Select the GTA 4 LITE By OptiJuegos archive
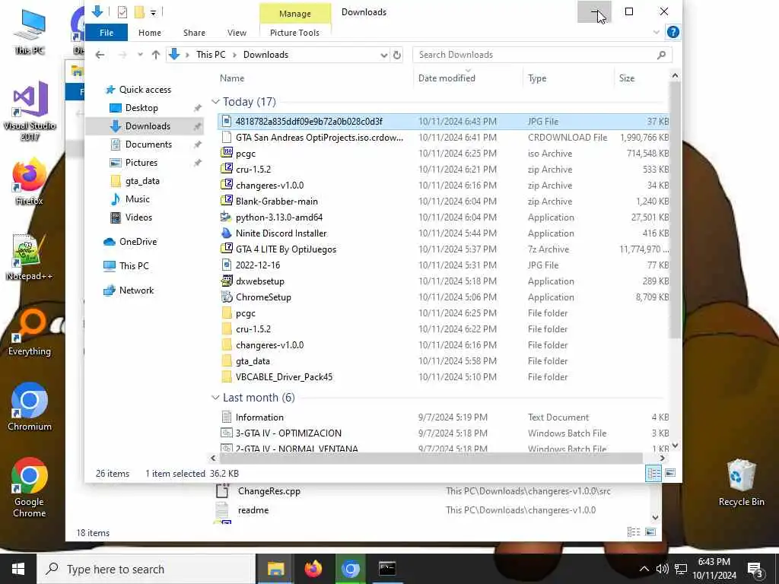The width and height of the screenshot is (779, 584). point(286,249)
